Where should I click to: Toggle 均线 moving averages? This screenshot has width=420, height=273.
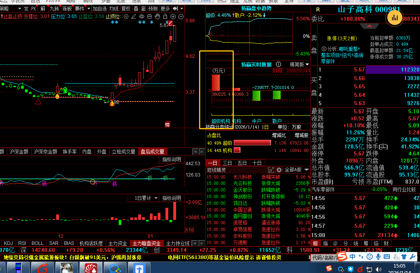click(x=114, y=9)
